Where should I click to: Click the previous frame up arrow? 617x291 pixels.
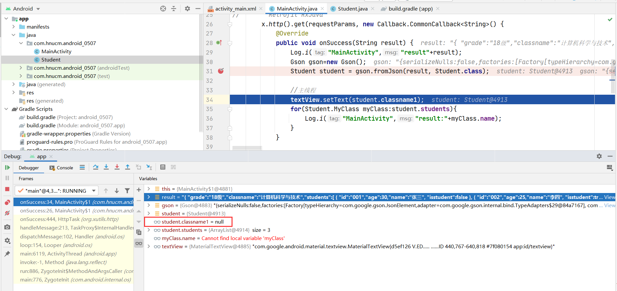[106, 191]
